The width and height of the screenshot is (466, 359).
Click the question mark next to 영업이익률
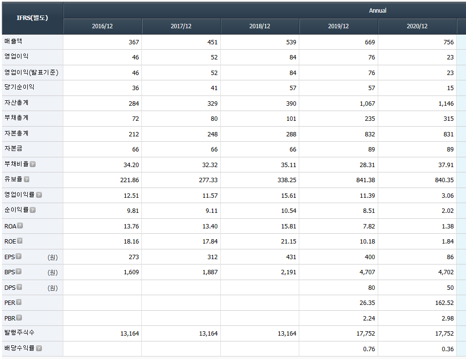pyautogui.click(x=39, y=195)
